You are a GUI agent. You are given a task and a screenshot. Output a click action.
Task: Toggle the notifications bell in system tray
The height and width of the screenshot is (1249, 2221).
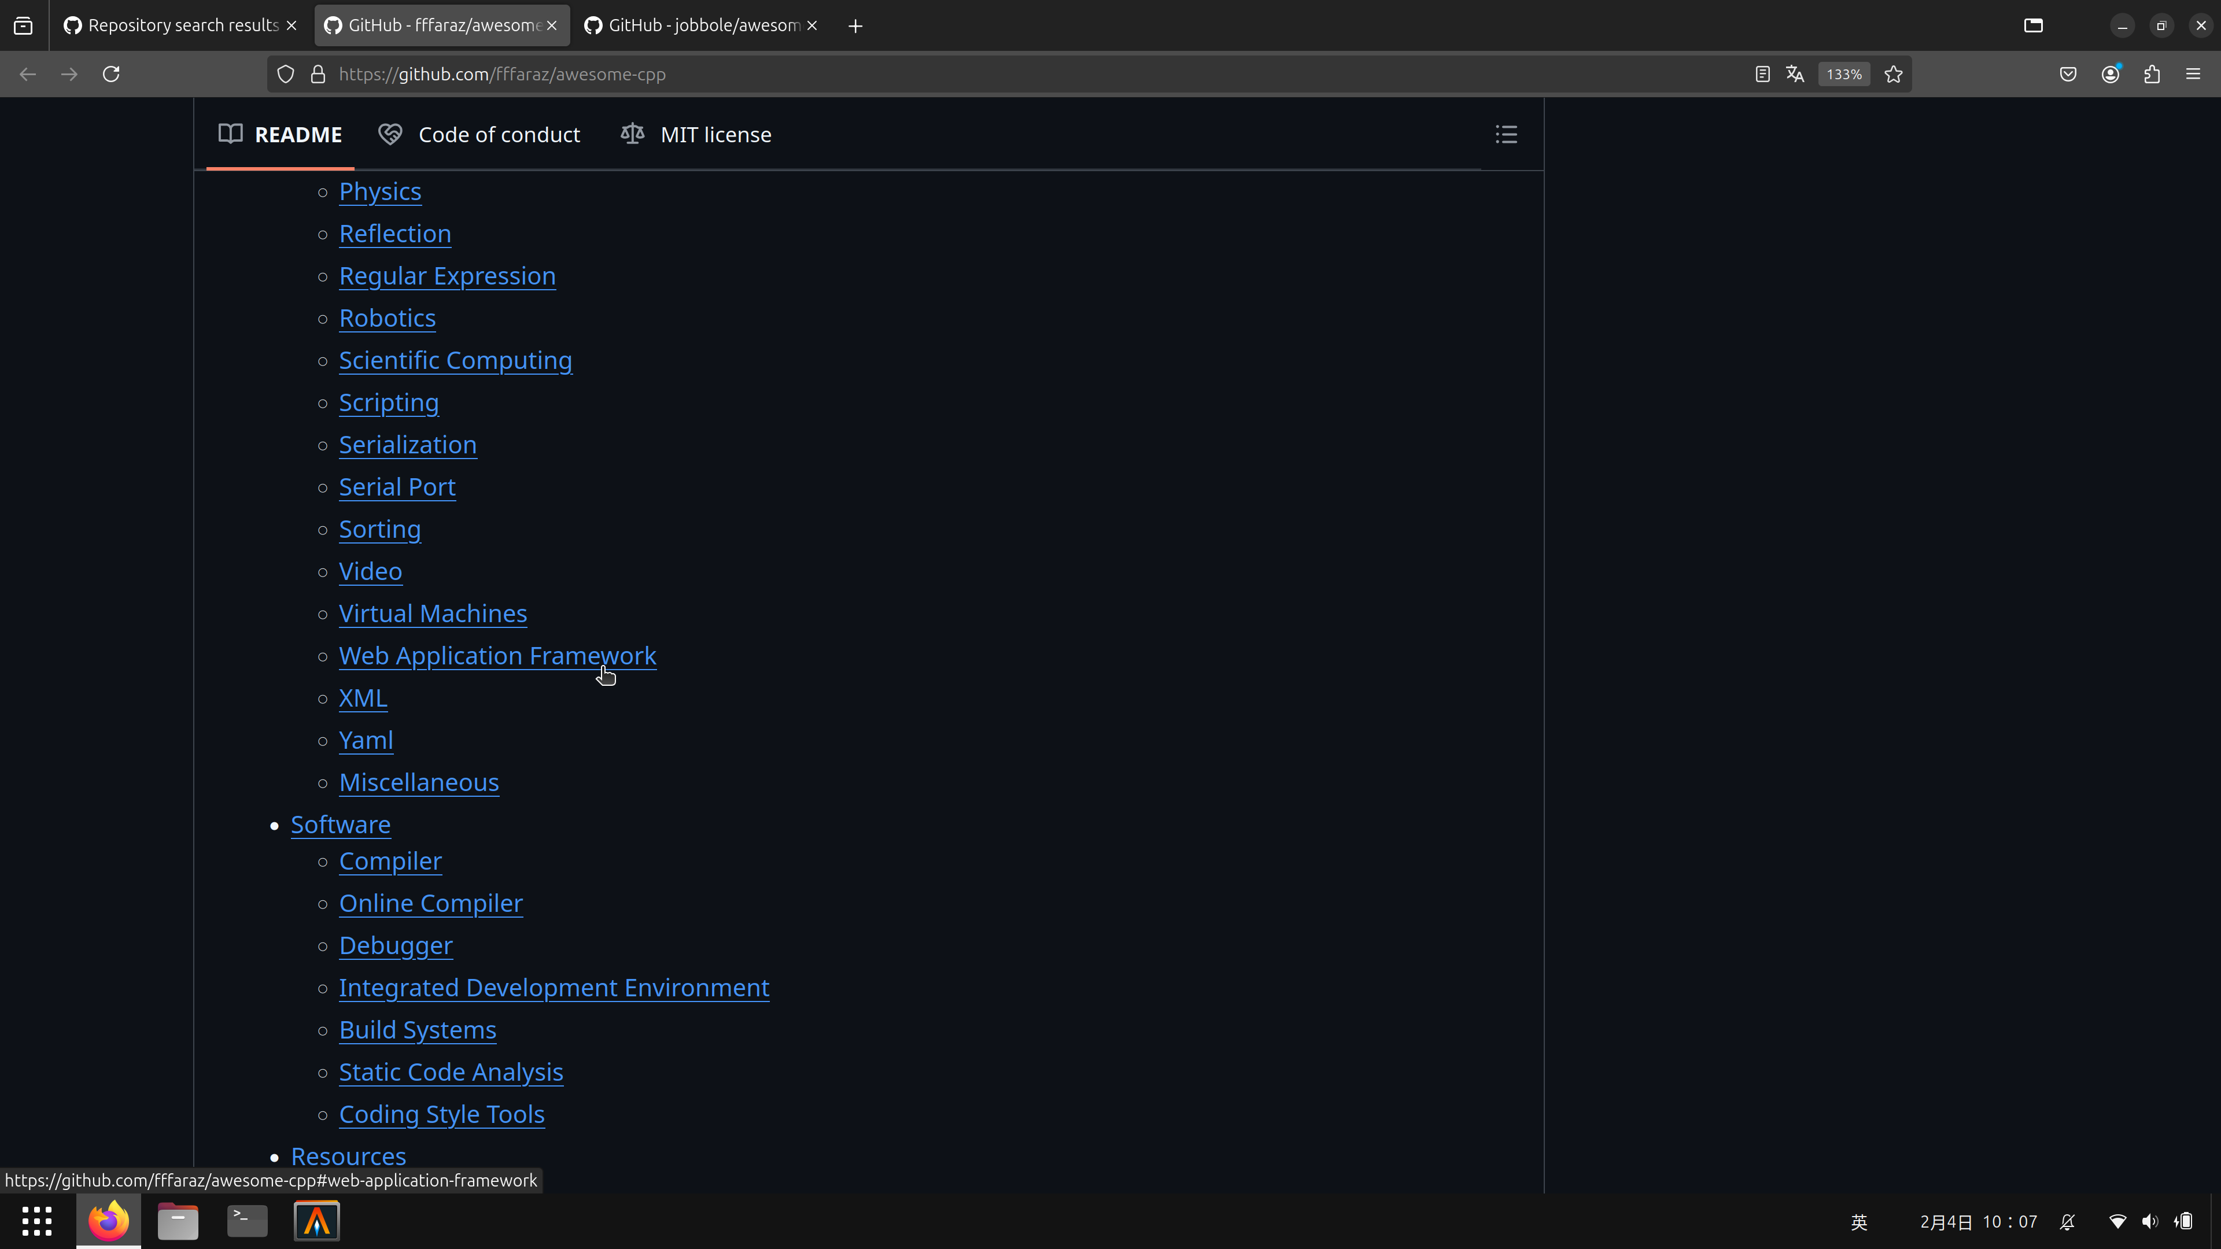click(x=2068, y=1221)
